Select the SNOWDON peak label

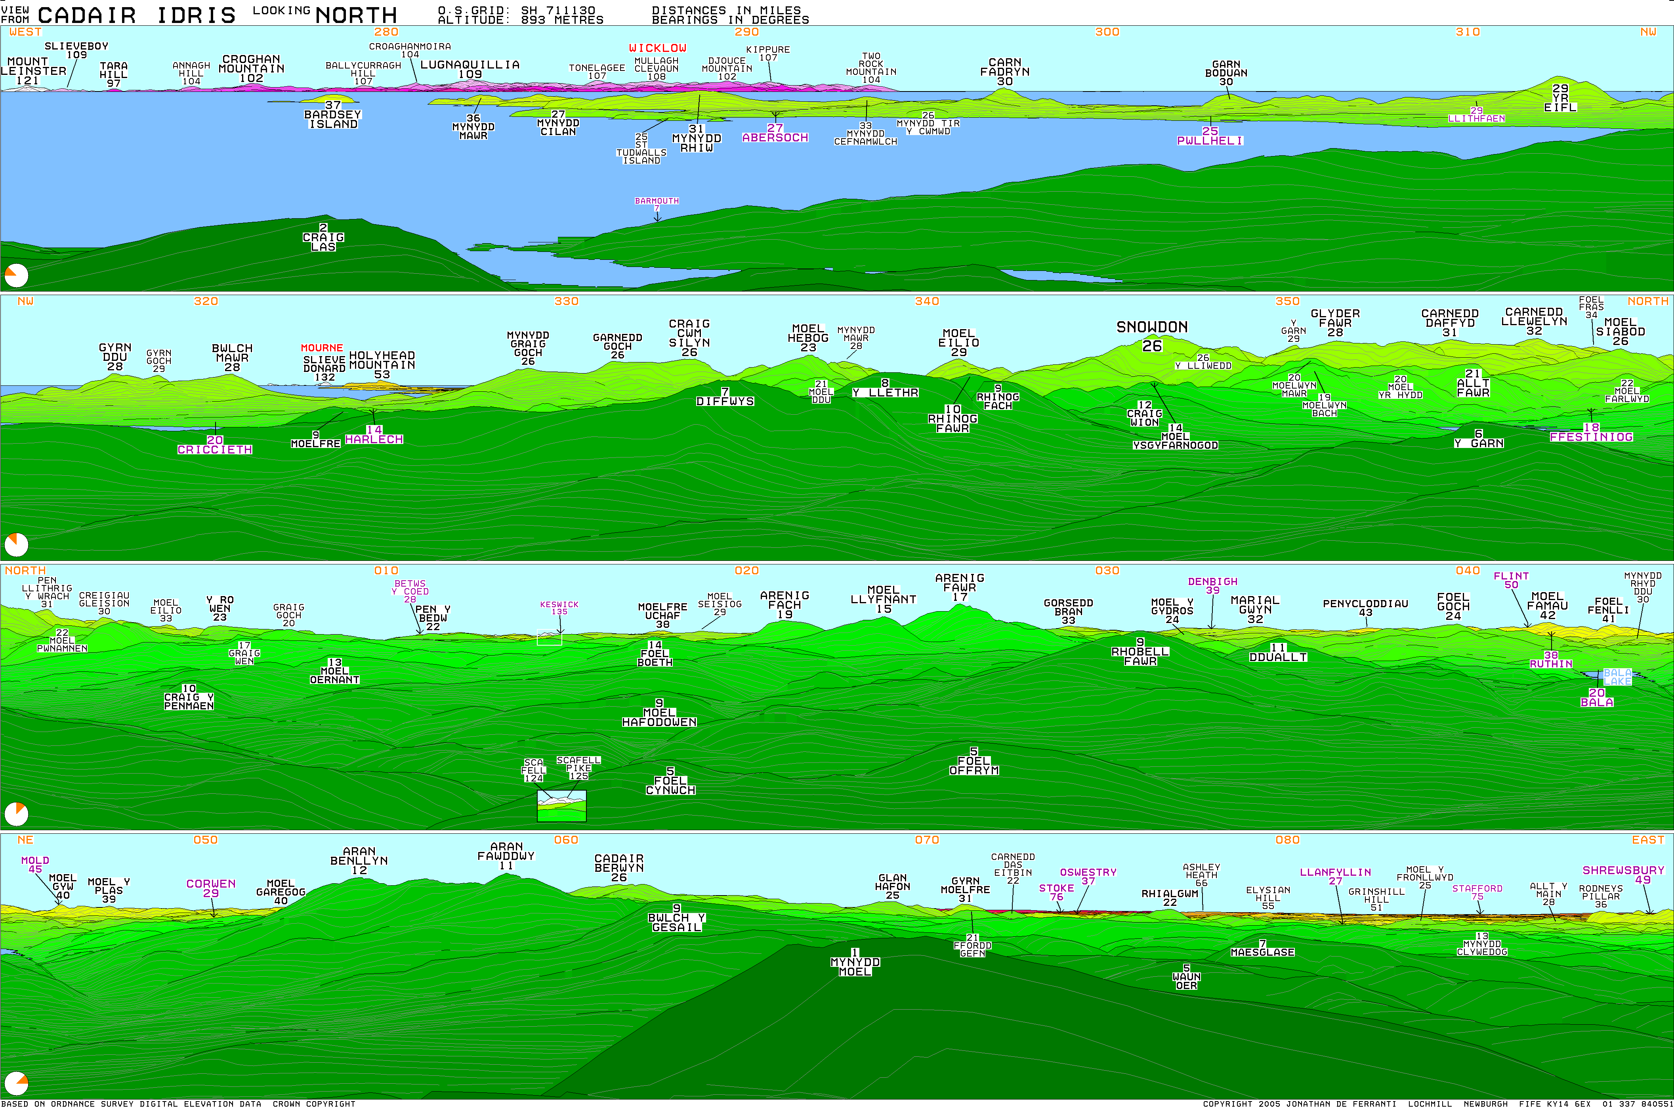pyautogui.click(x=1151, y=327)
